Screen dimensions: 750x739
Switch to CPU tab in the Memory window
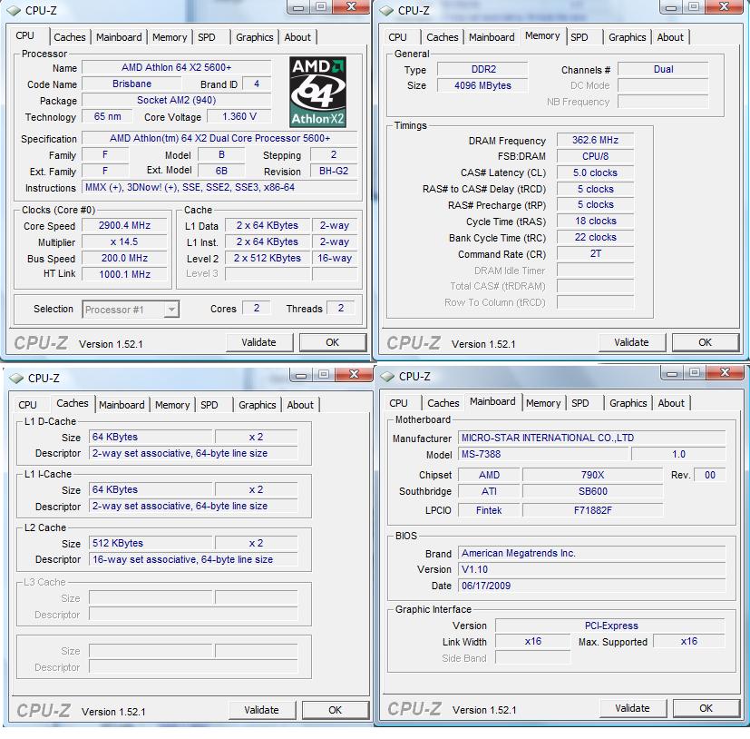tap(397, 37)
